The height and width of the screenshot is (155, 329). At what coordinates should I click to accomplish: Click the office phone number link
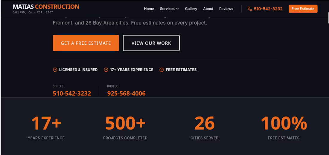[x=72, y=93]
